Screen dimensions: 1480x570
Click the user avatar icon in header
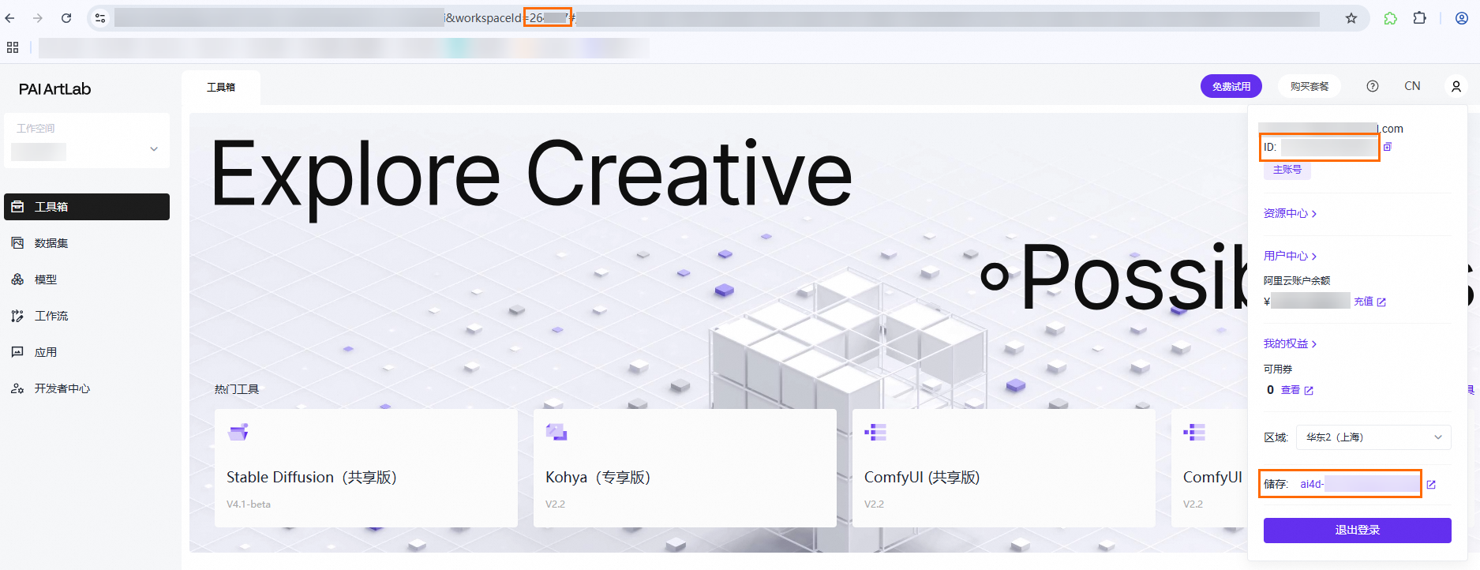pos(1456,86)
